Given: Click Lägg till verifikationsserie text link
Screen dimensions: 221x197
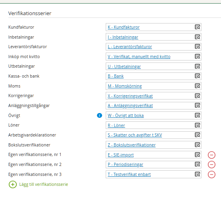Looking at the screenshot, I should coord(43,184).
